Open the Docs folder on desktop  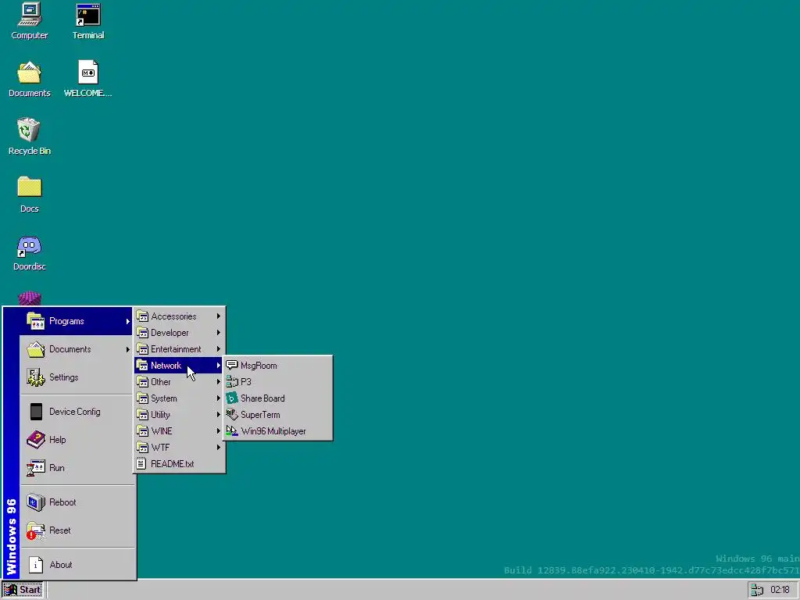(29, 195)
